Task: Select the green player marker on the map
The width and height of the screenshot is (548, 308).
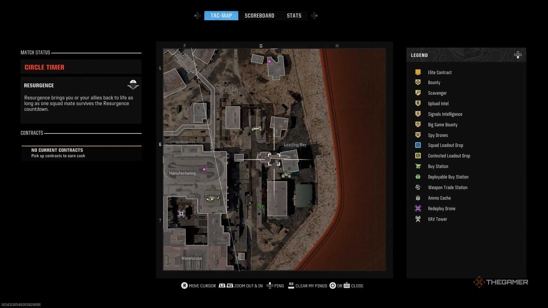Action: (x=261, y=207)
